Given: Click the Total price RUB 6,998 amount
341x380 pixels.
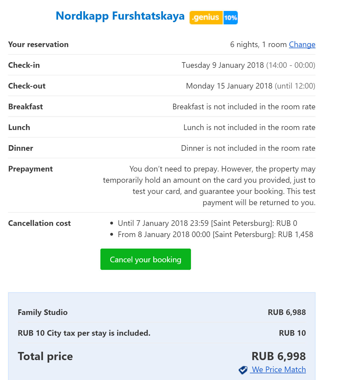Looking at the screenshot, I should tap(278, 356).
